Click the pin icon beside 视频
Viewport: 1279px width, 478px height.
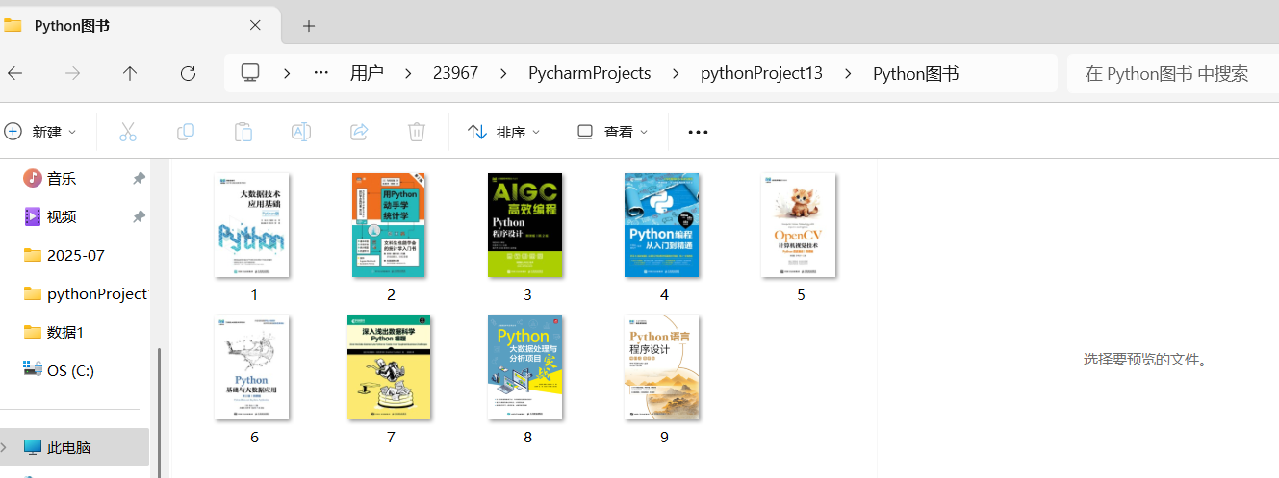click(x=139, y=217)
